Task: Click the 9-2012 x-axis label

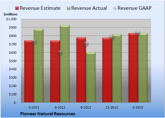Action: pyautogui.click(x=86, y=107)
